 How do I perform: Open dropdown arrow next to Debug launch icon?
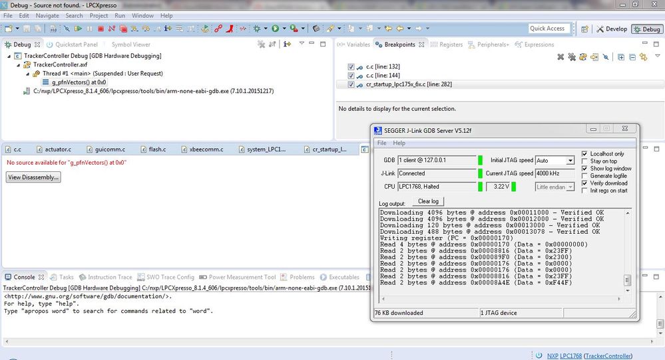tap(266, 29)
